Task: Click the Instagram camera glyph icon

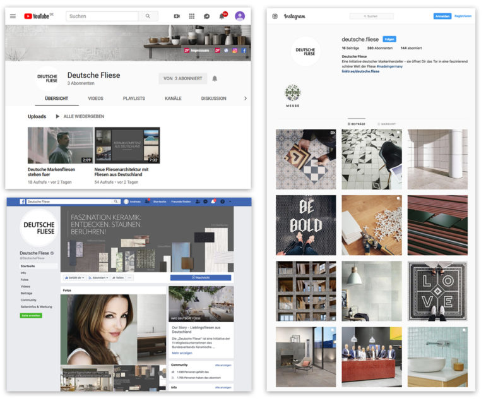Action: click(x=275, y=16)
